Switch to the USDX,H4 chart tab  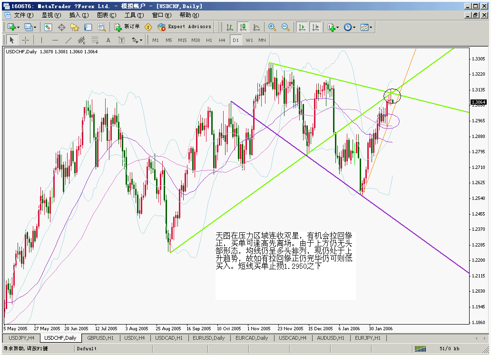[134, 338]
